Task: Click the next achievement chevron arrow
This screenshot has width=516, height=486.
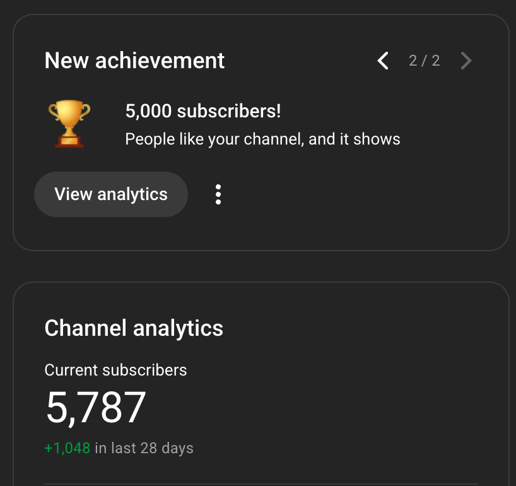Action: point(466,61)
